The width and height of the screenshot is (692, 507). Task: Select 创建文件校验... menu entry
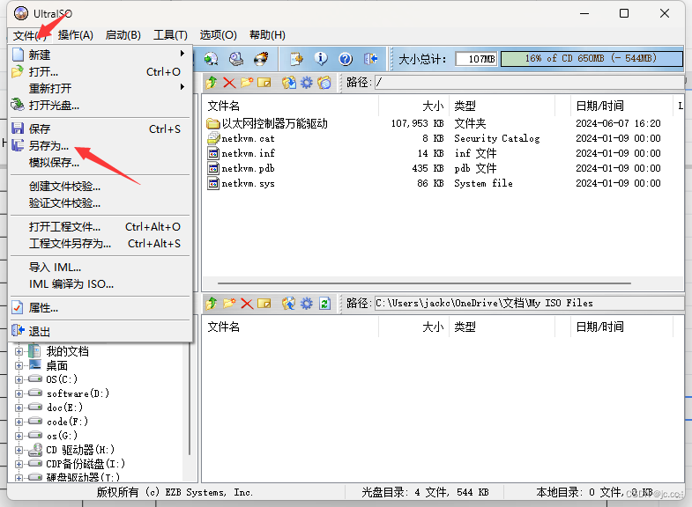click(x=100, y=186)
